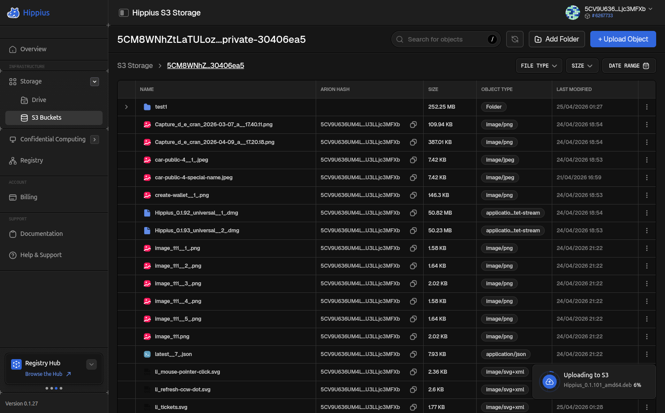
Task: Open row actions menu for test1
Action: point(647,107)
